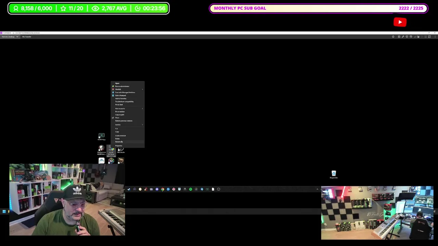The image size is (438, 246).
Task: Open the Windows Start button
Action: coord(4,212)
